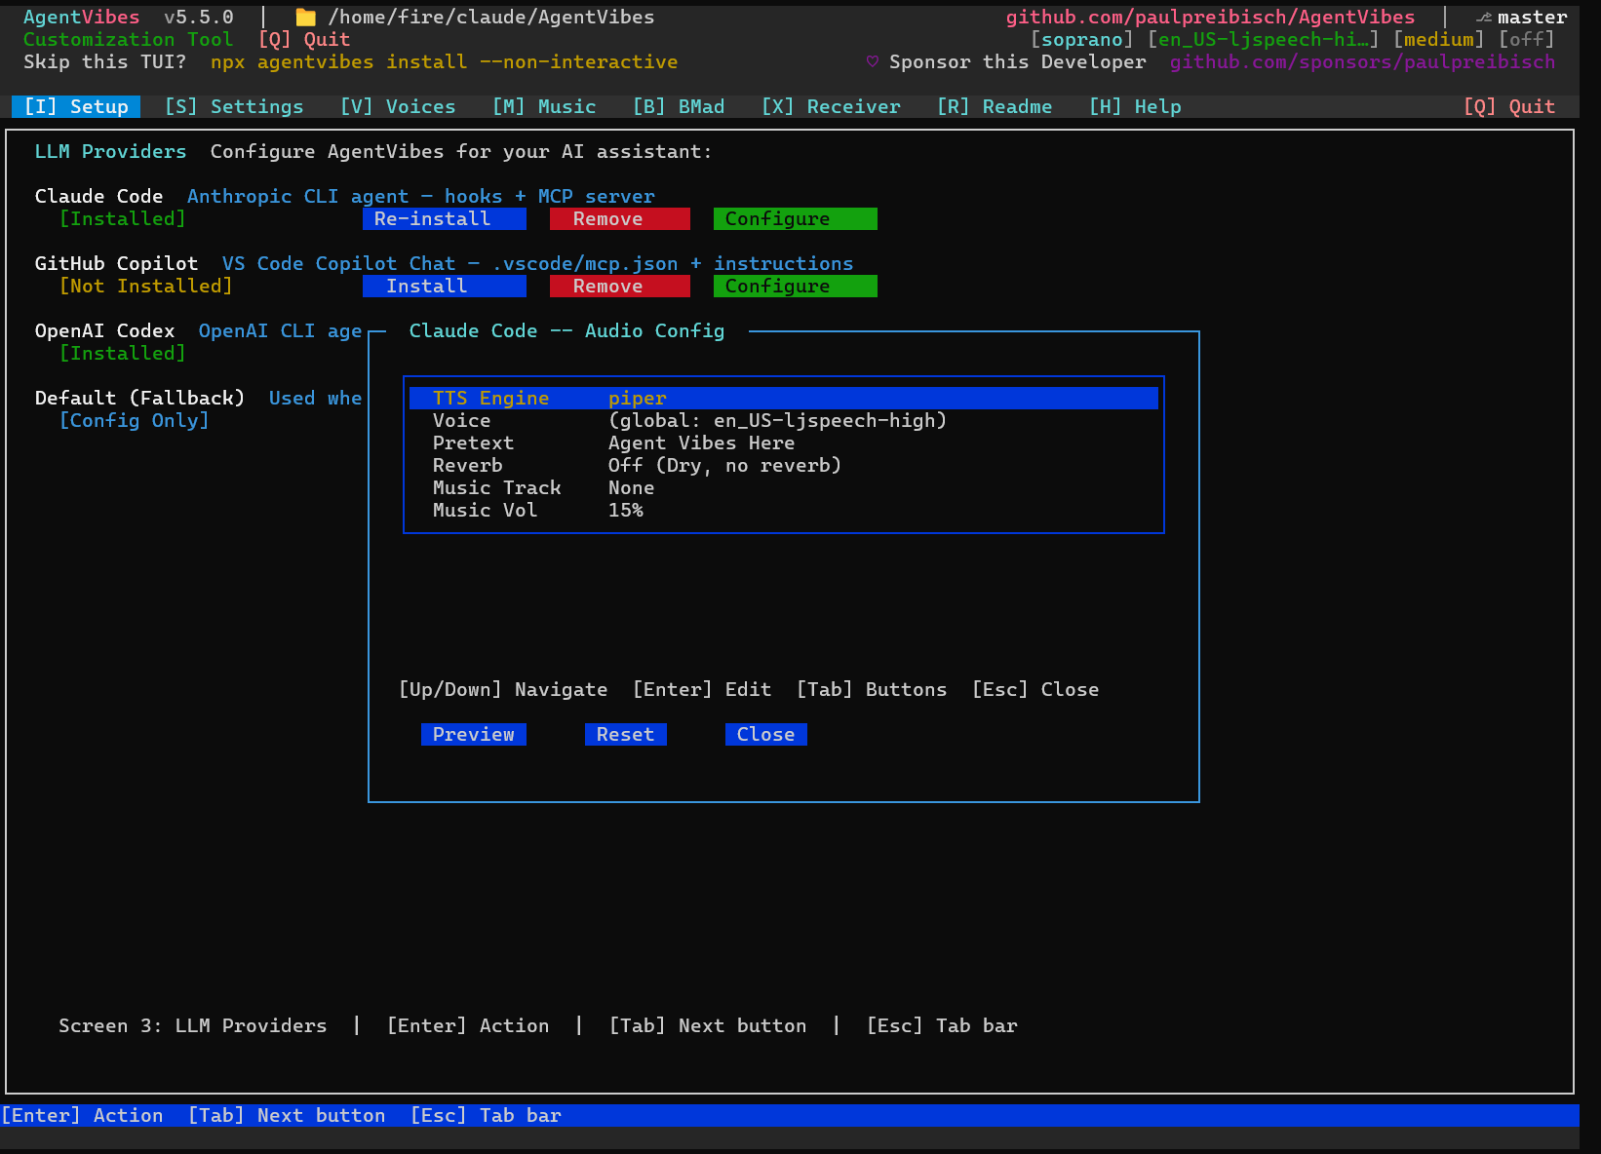Click the Reset button in Audio Config
The height and width of the screenshot is (1154, 1601).
tap(626, 734)
